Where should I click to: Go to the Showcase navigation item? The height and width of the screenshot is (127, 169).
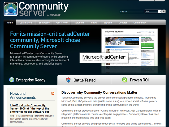(x=44, y=23)
